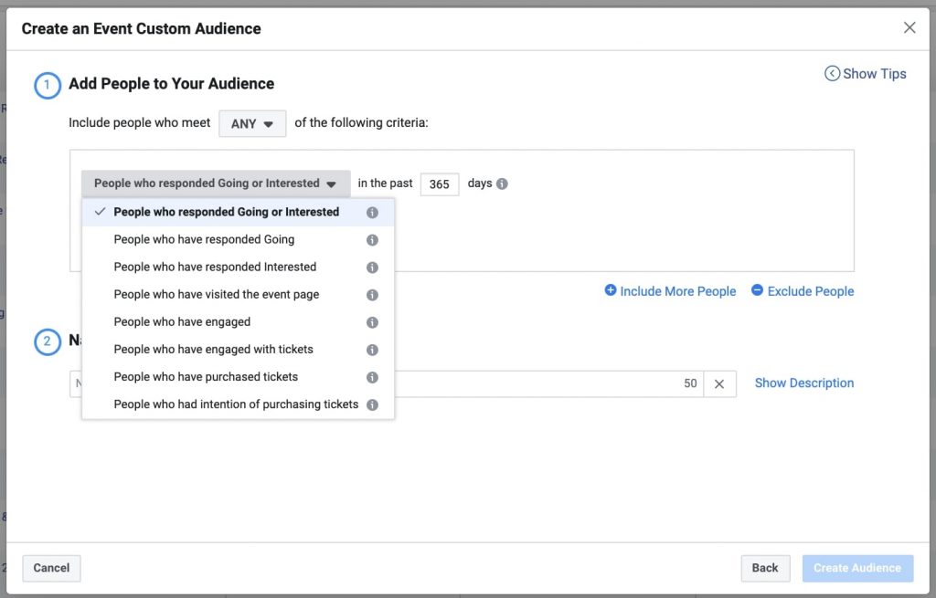View info for "People who had intention of purchasing tickets"

372,404
